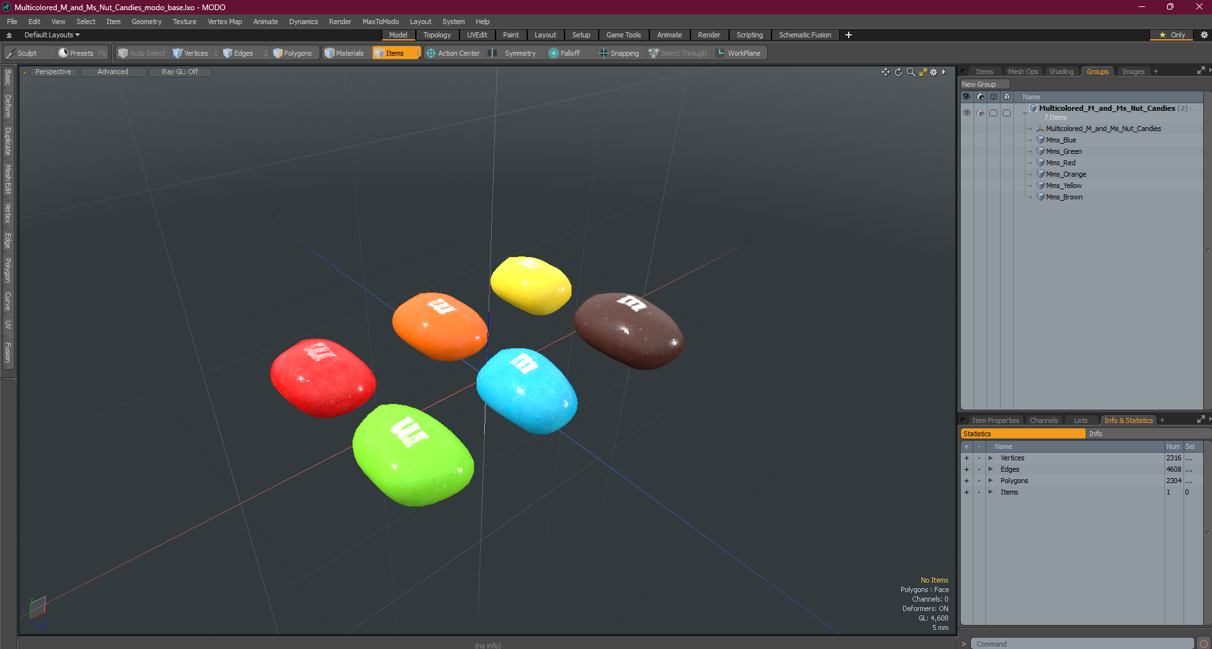
Task: Switch to the Schematic Fusion layout tab
Action: coord(805,35)
